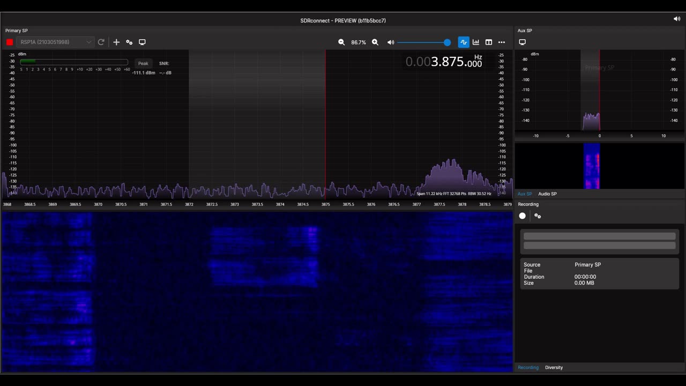Screen dimensions: 686x386
Task: Click the Aux SP monitor icon
Action: 523,42
